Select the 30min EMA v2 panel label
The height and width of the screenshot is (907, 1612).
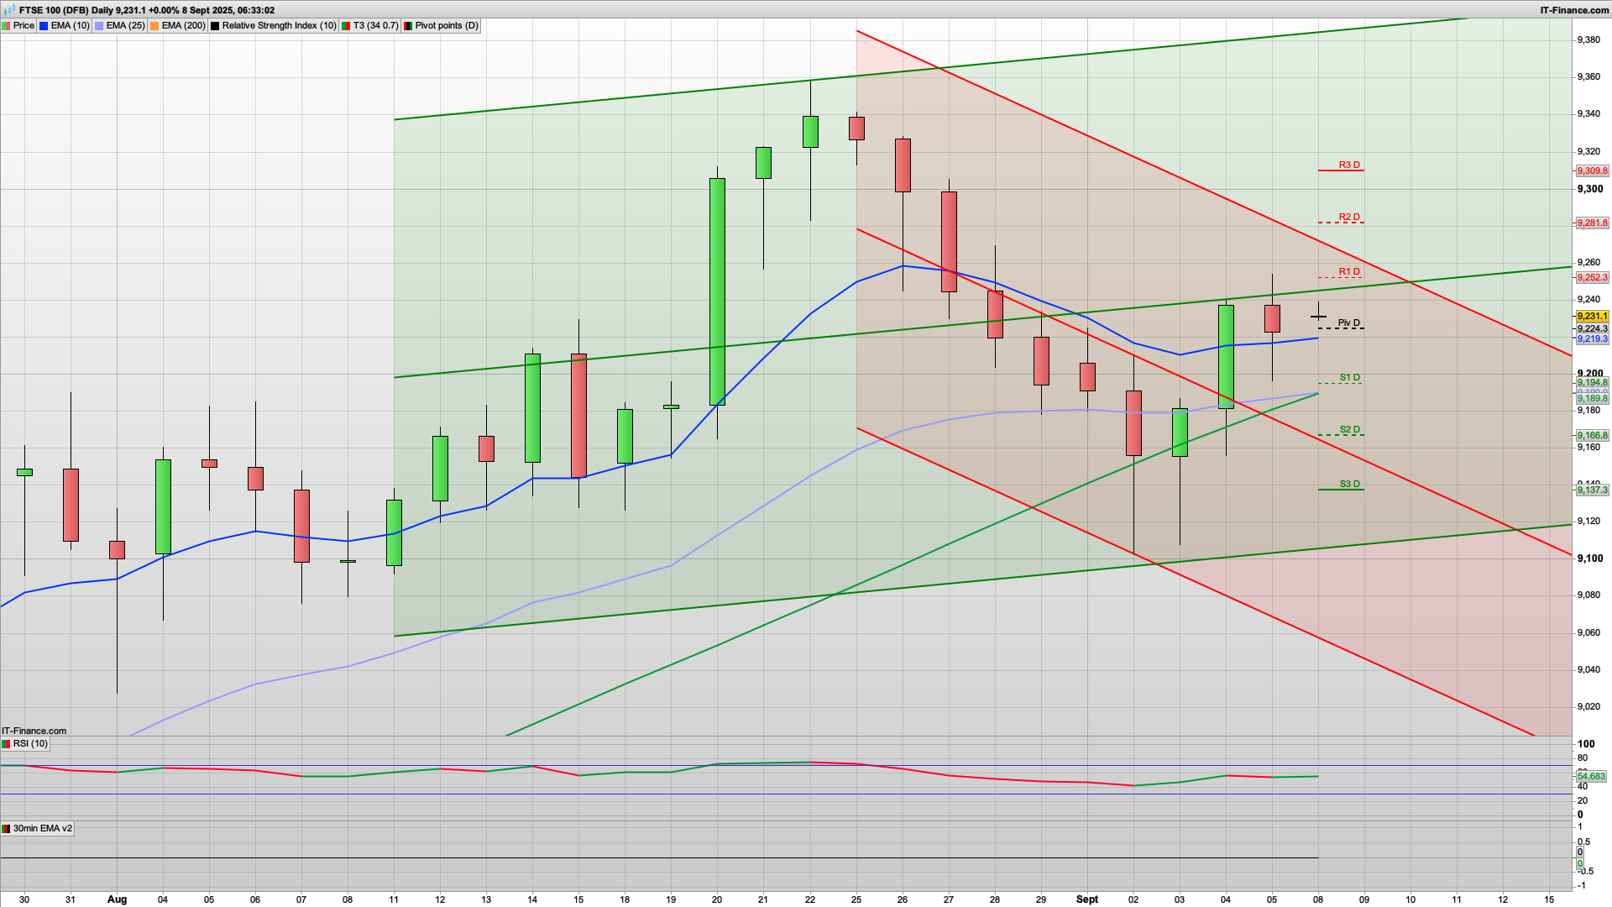click(38, 828)
